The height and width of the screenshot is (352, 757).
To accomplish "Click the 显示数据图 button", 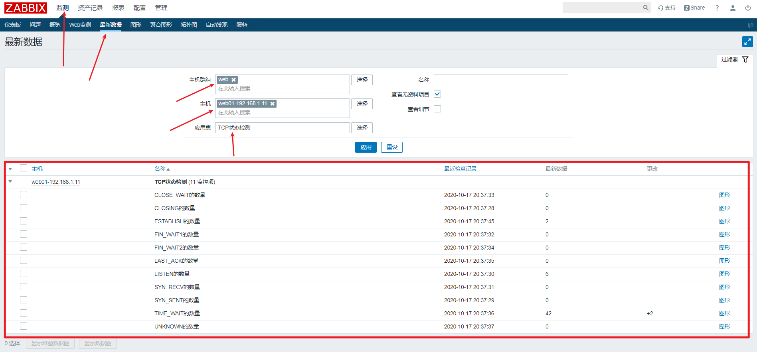I will pyautogui.click(x=98, y=343).
